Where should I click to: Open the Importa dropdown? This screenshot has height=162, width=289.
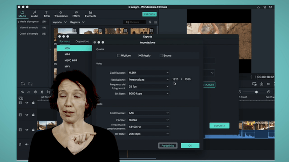[x=59, y=22]
